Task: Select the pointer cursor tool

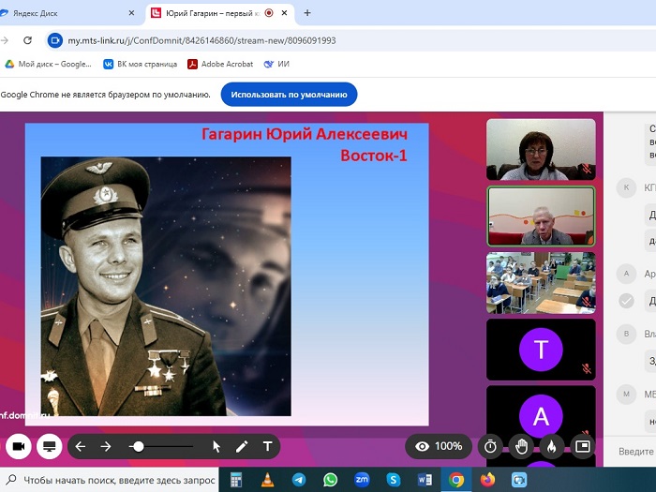Action: click(216, 447)
